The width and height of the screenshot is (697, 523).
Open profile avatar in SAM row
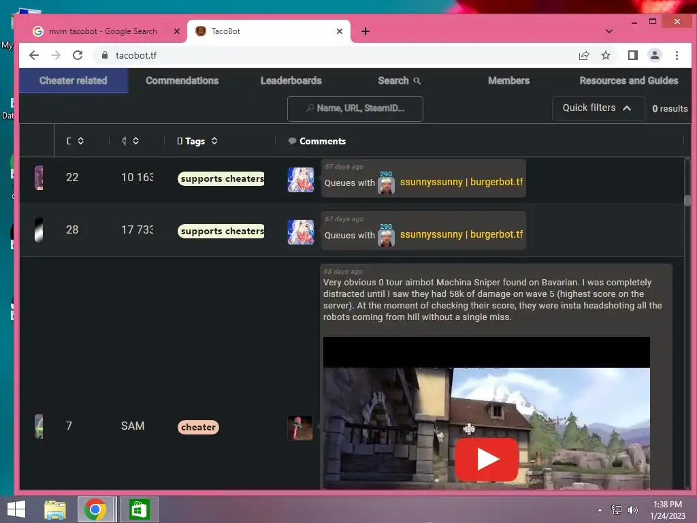coord(39,426)
